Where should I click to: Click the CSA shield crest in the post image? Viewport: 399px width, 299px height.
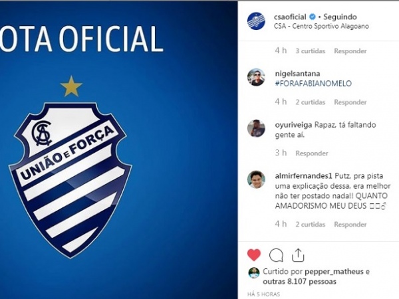pos(70,179)
